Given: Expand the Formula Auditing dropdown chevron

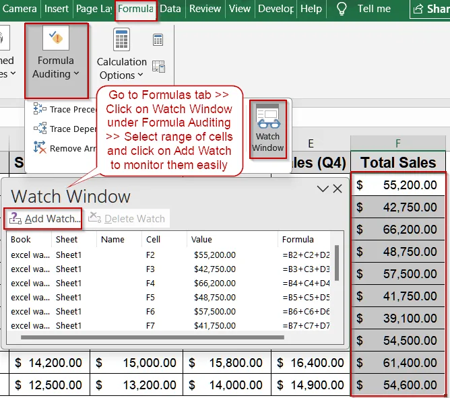Looking at the screenshot, I should 76,73.
